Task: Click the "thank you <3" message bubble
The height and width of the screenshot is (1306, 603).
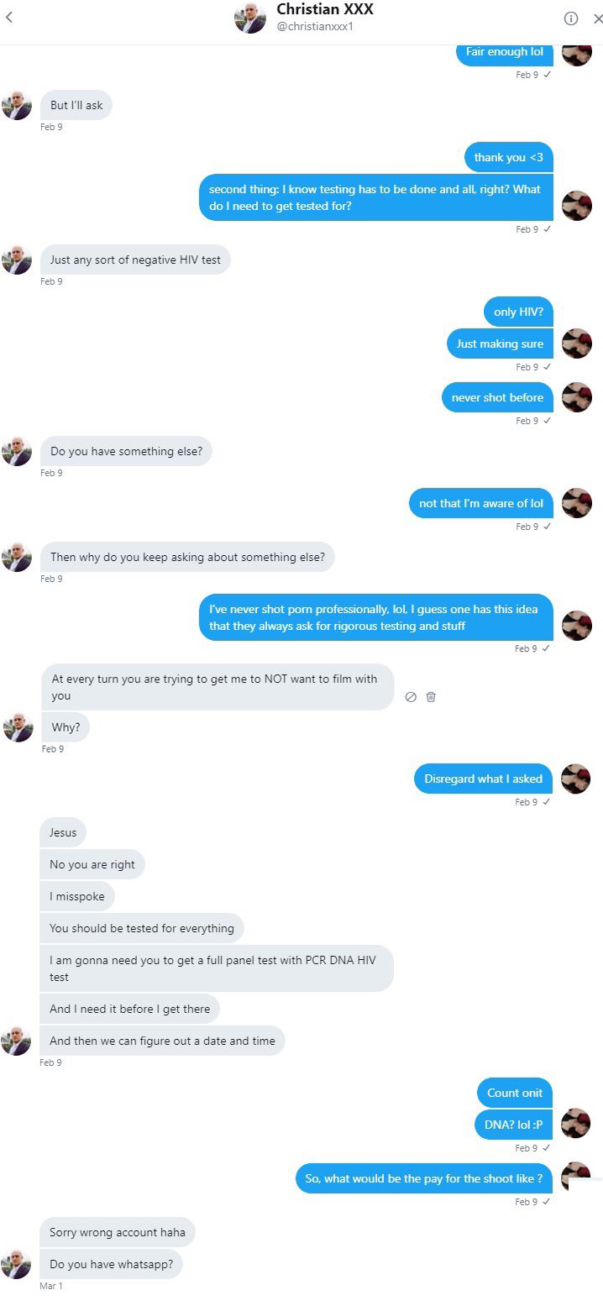Action: [508, 157]
